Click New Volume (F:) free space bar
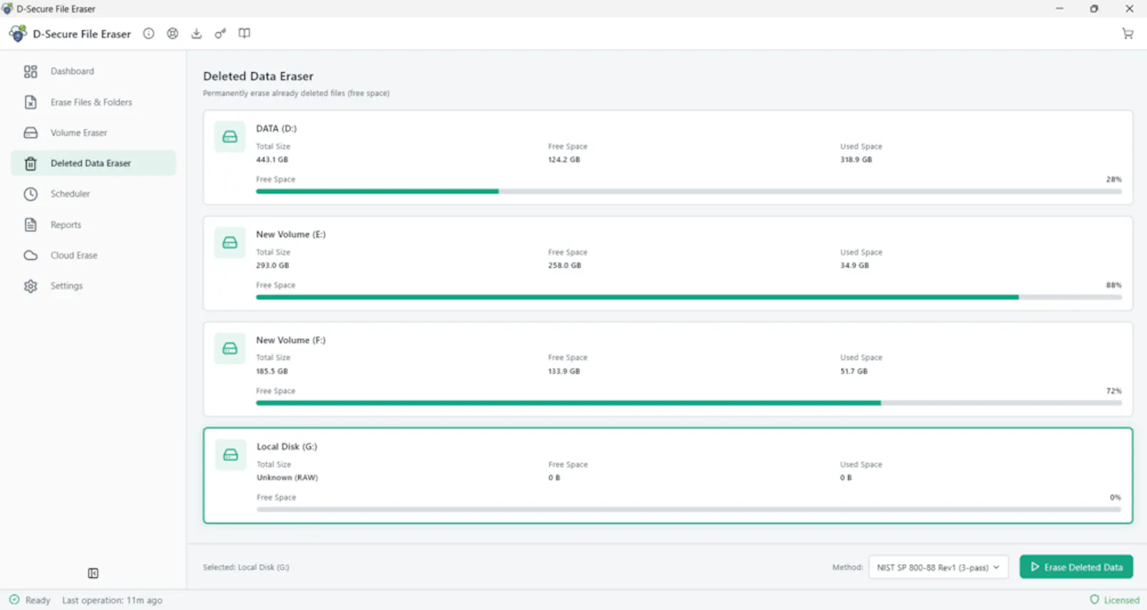 (688, 403)
